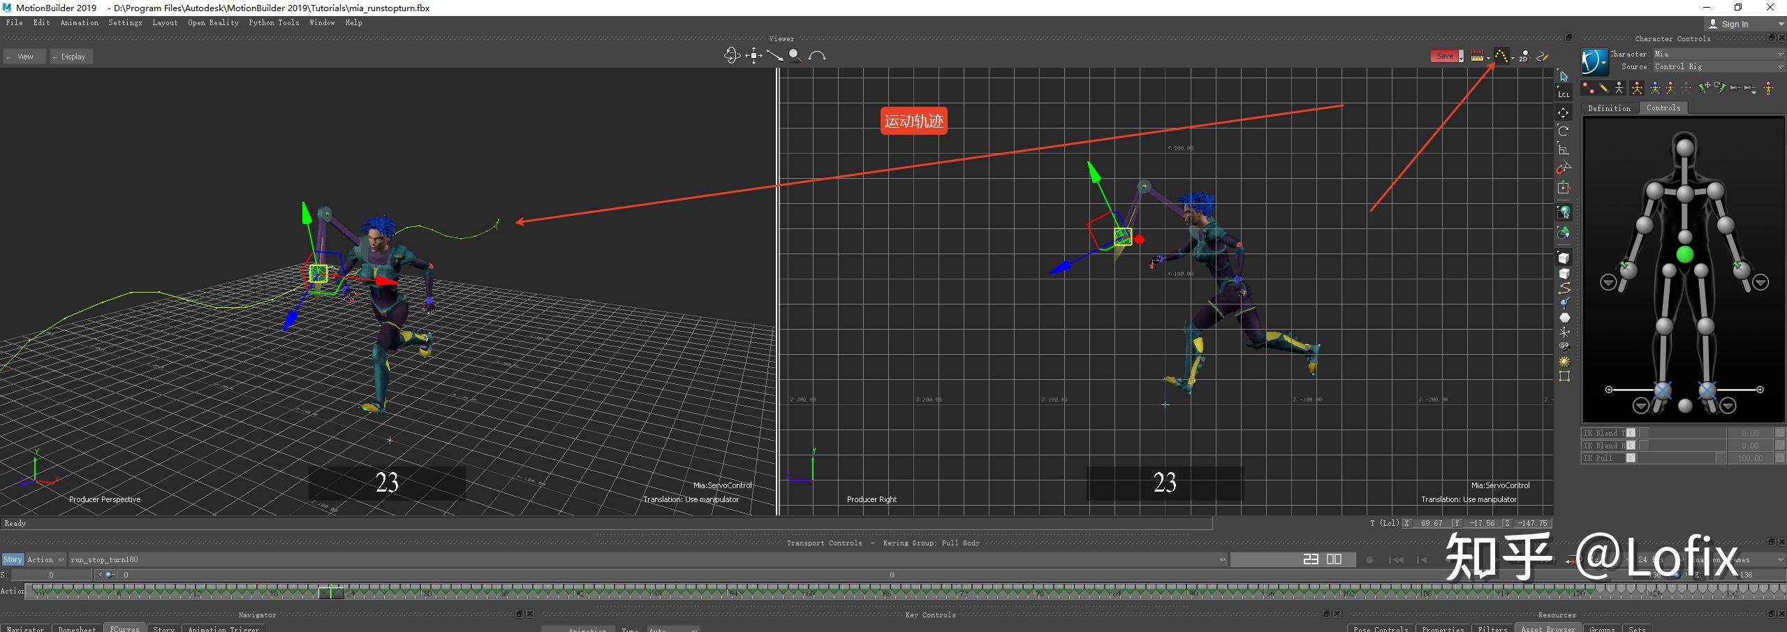The width and height of the screenshot is (1787, 632).
Task: Click the yellow ruler stance icon
Action: coord(1603,89)
